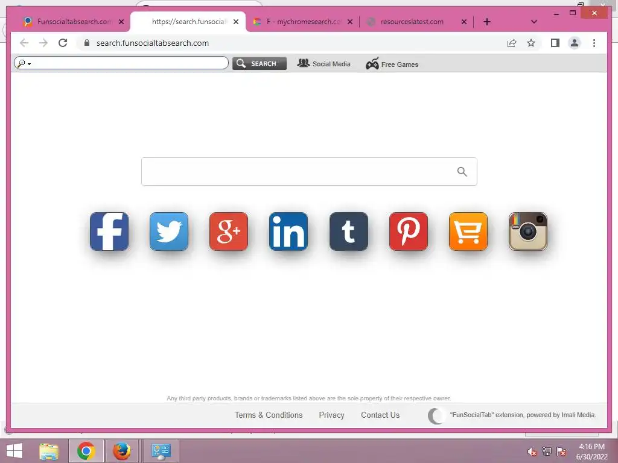Open the control panel taskbar app
This screenshot has width=618, height=463.
pos(161,451)
